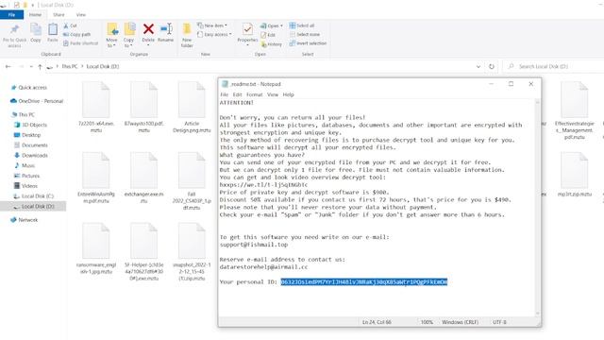Image resolution: width=604 pixels, height=340 pixels.
Task: Switch to the View ribbon tab
Action: pyautogui.click(x=81, y=15)
